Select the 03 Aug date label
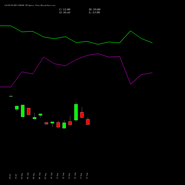The width and height of the screenshot is (185, 185). click(x=22, y=176)
